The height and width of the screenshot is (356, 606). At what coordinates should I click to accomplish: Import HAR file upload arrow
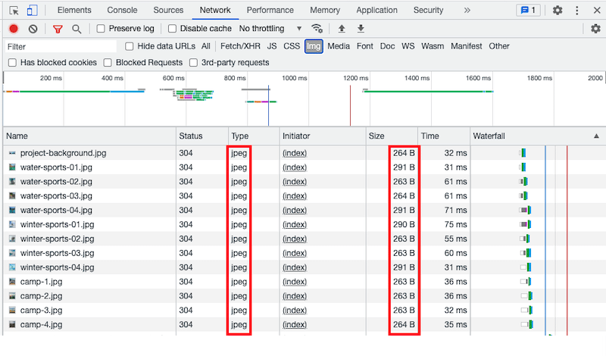(x=342, y=29)
